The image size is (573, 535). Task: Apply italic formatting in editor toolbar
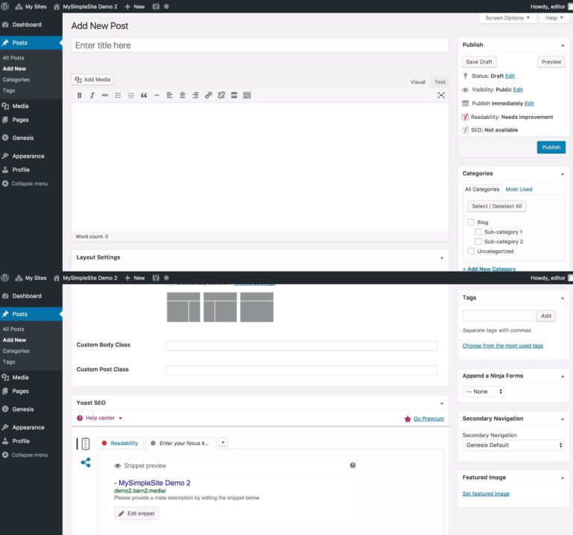[x=92, y=95]
